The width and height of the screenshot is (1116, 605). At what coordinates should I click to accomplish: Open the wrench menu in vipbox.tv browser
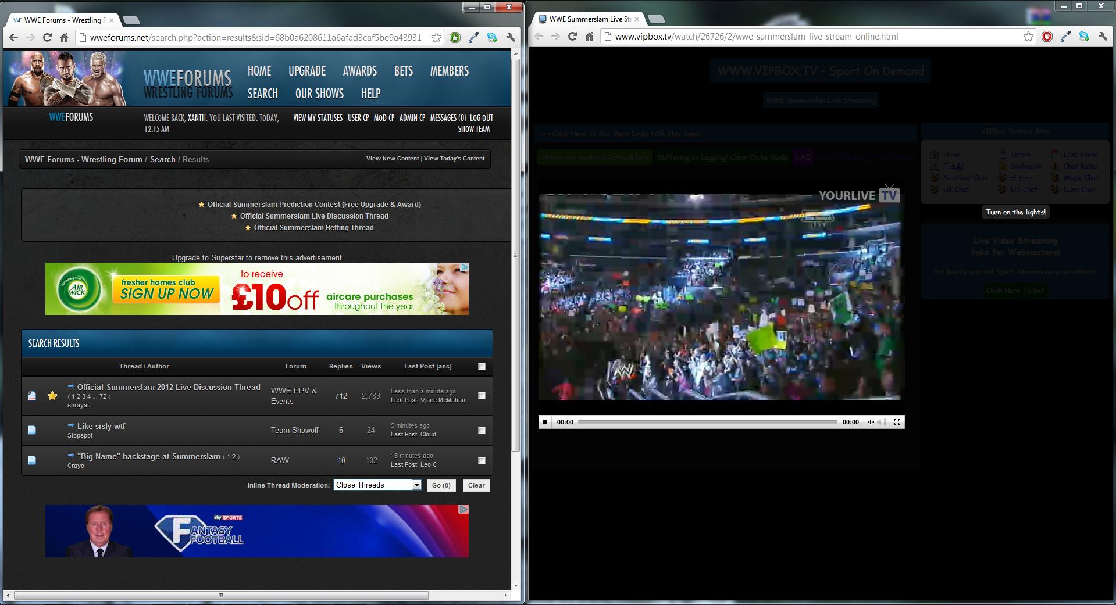[x=1103, y=36]
